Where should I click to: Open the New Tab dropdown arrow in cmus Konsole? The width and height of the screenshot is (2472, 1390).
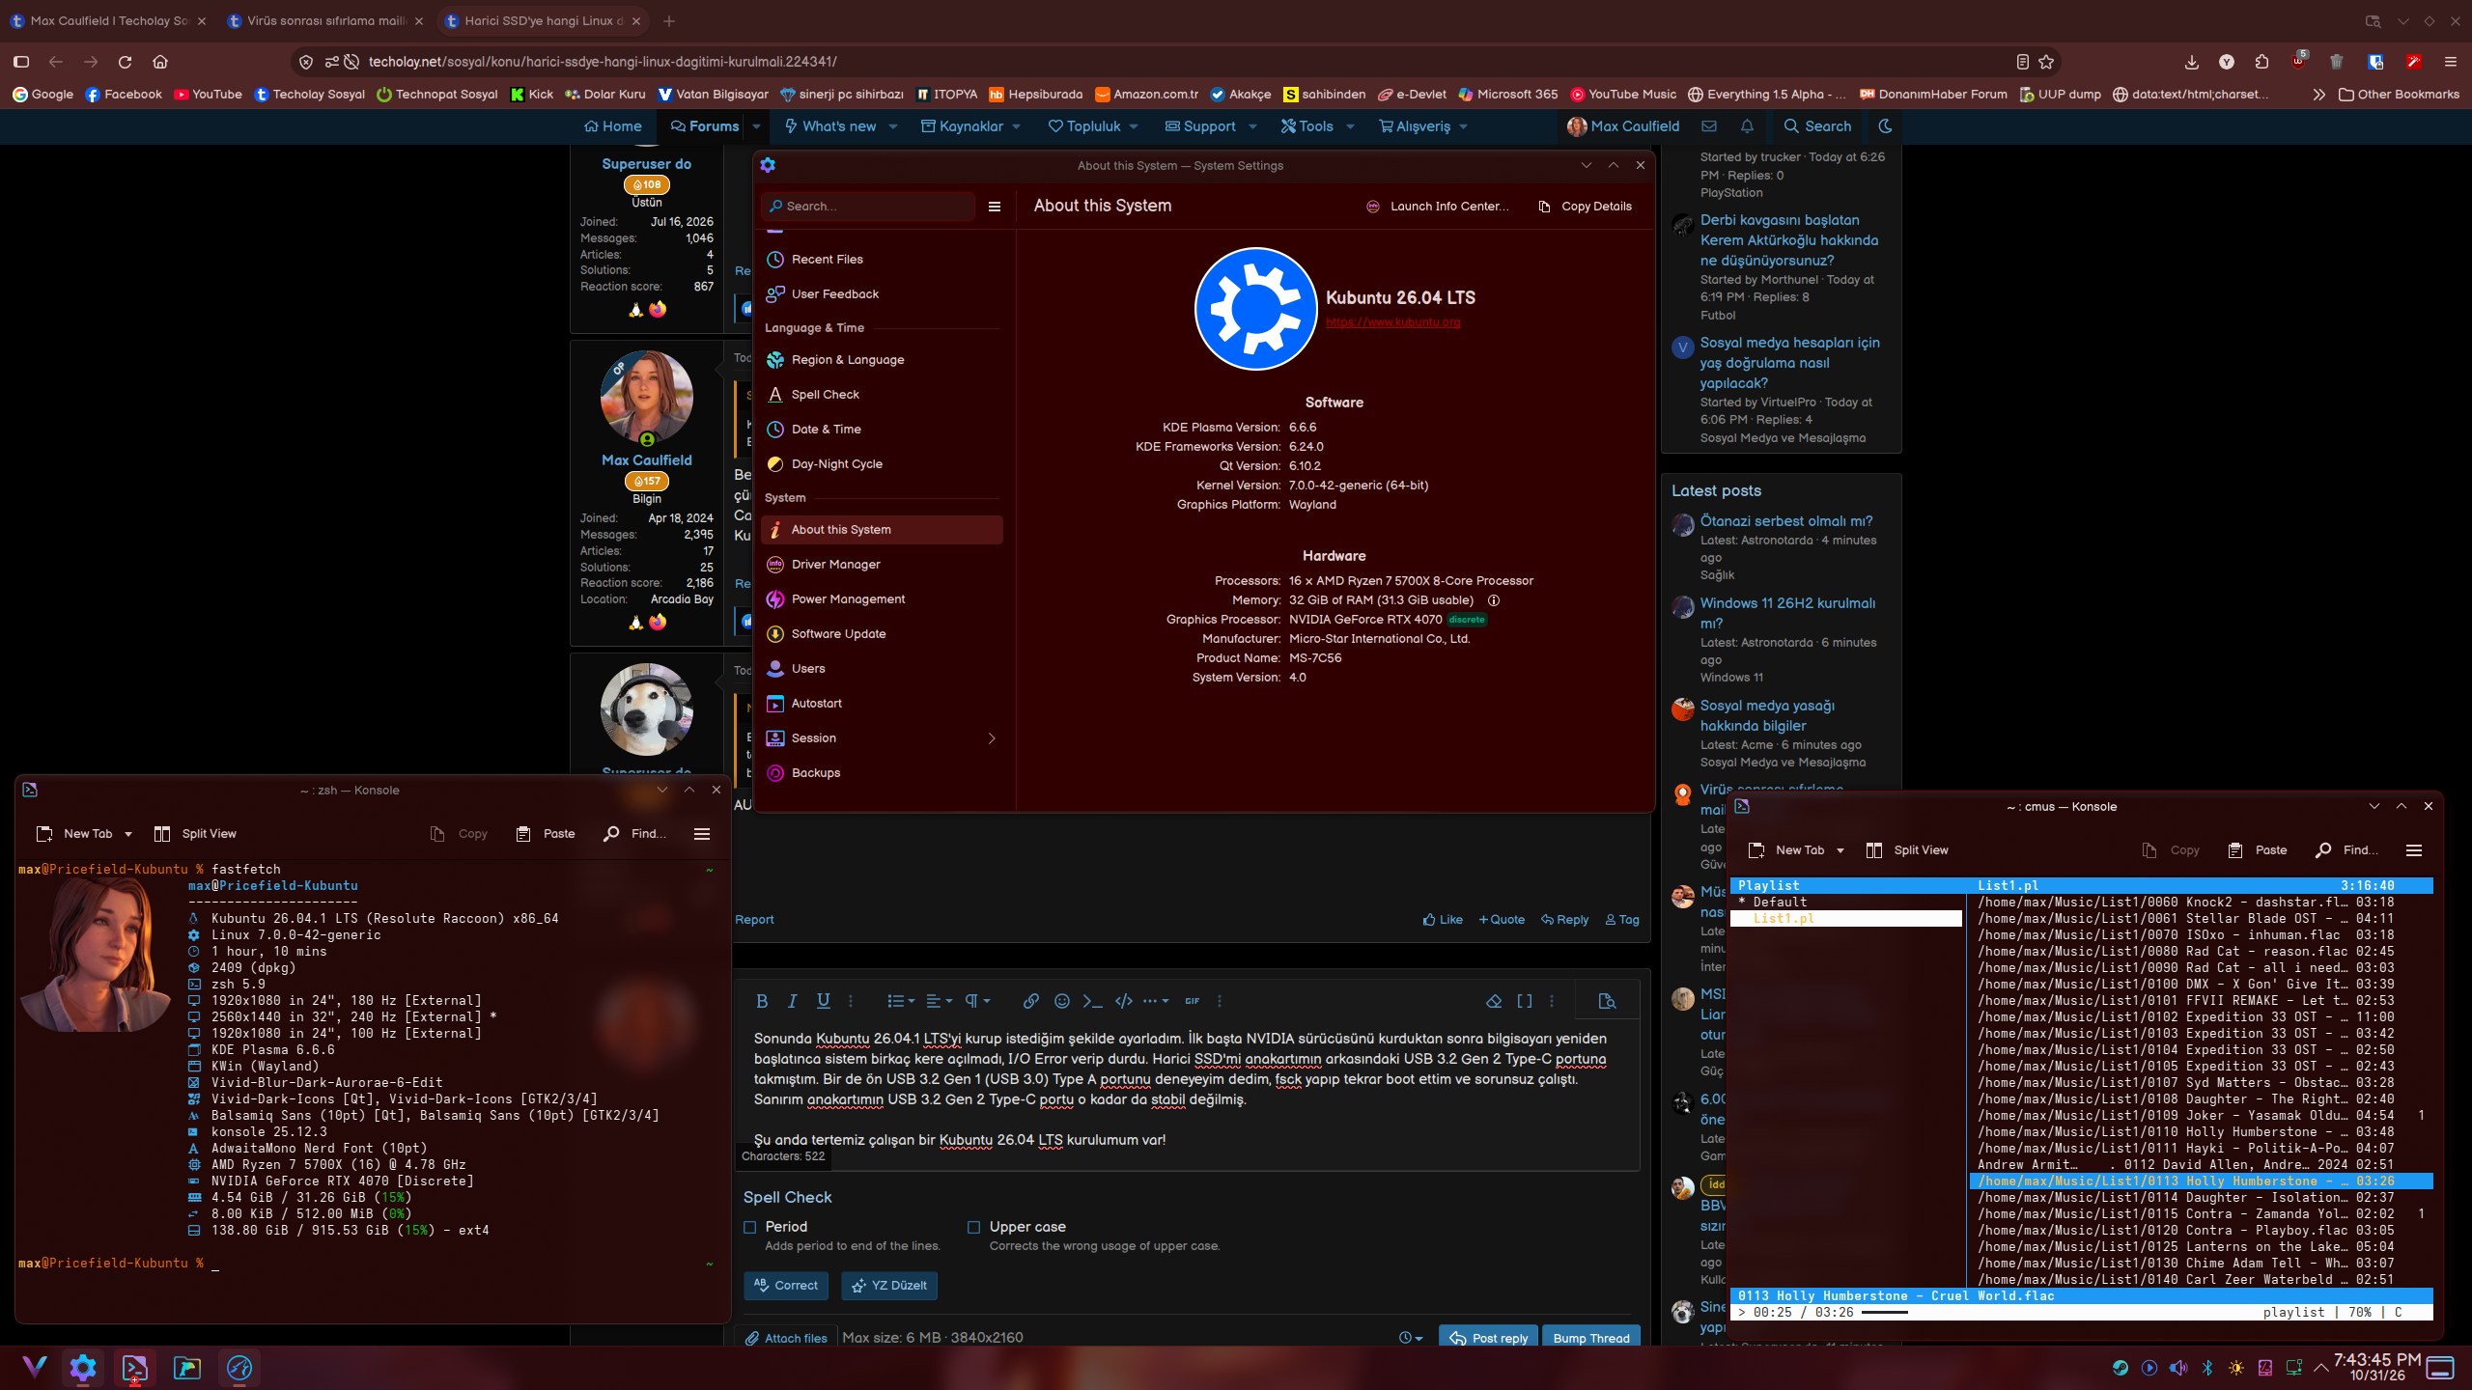point(1840,850)
